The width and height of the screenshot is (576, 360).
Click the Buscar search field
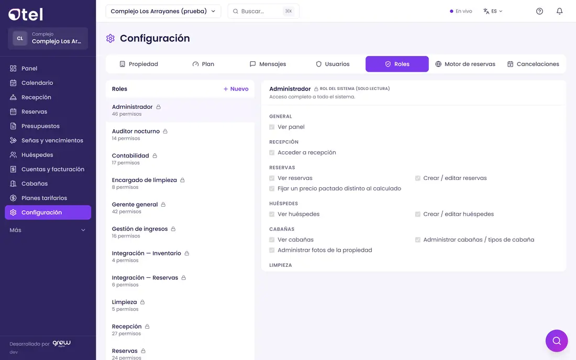click(x=263, y=11)
